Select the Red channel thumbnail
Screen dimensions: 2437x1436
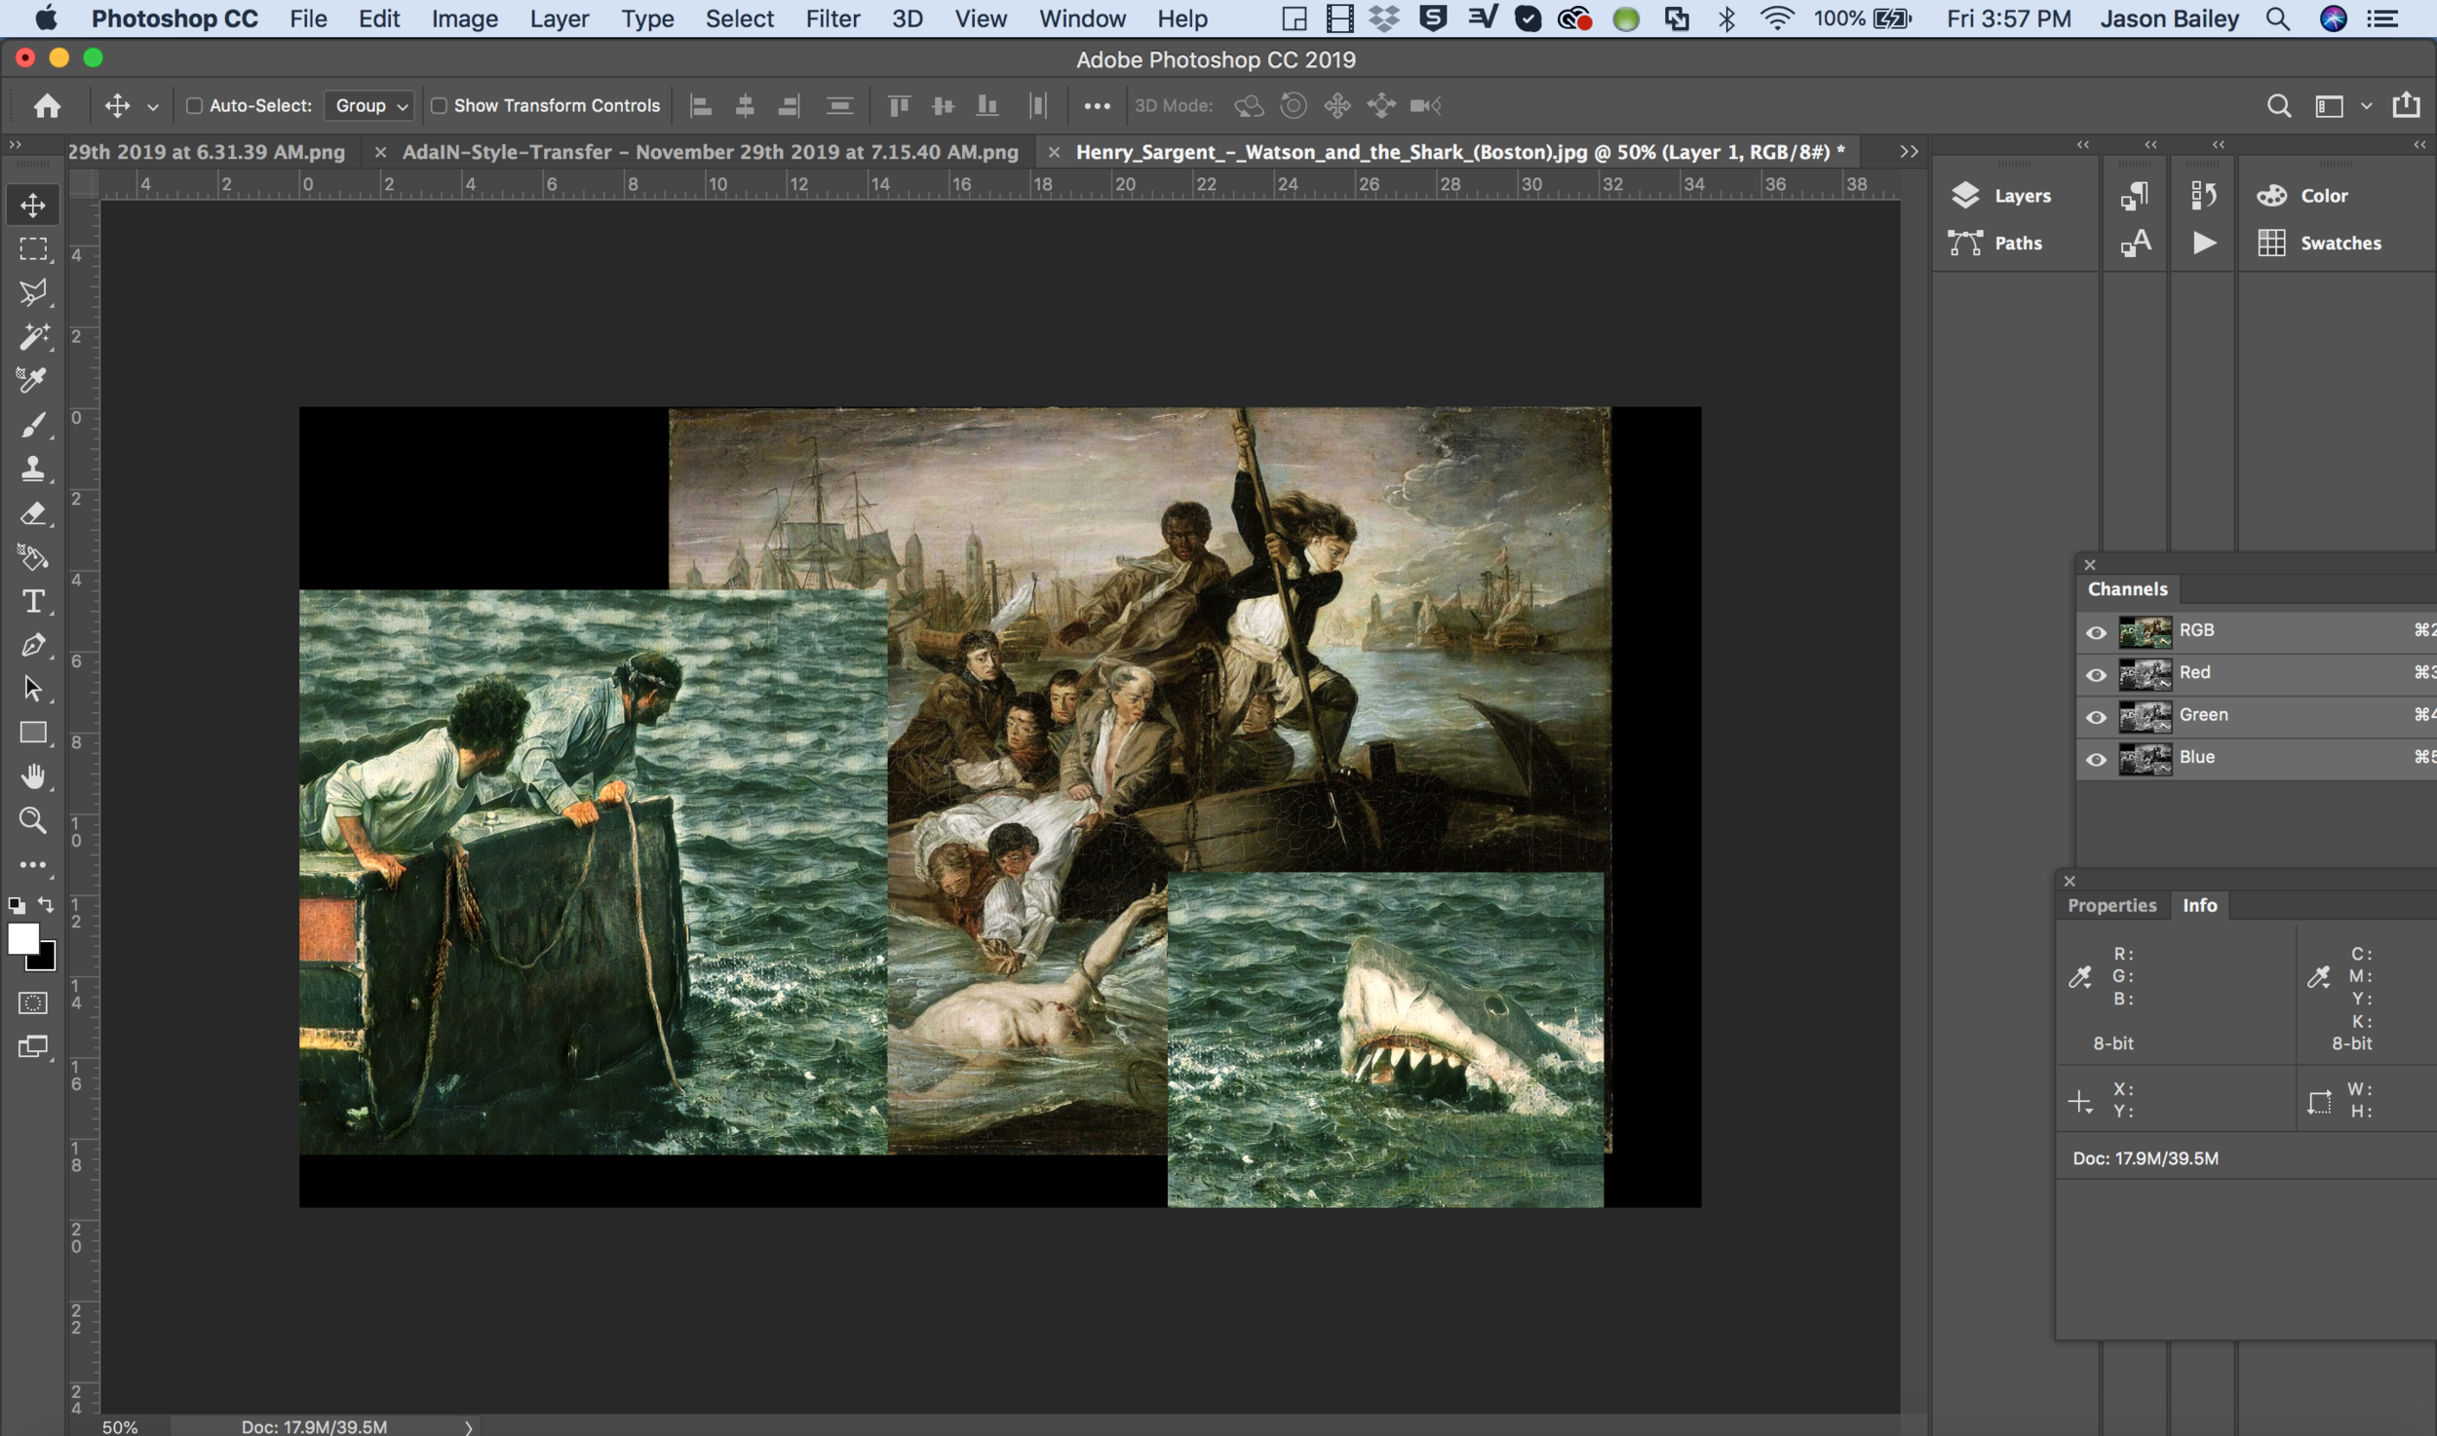pos(2145,673)
